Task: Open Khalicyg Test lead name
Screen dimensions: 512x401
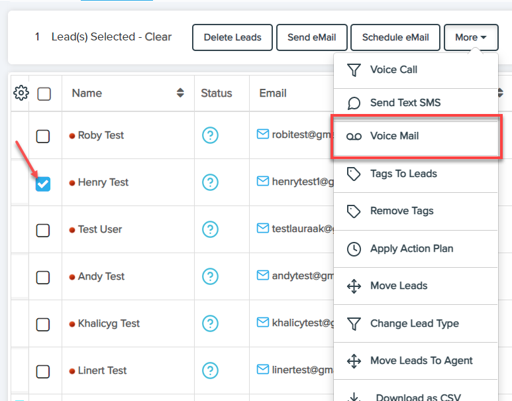Action: pyautogui.click(x=109, y=323)
